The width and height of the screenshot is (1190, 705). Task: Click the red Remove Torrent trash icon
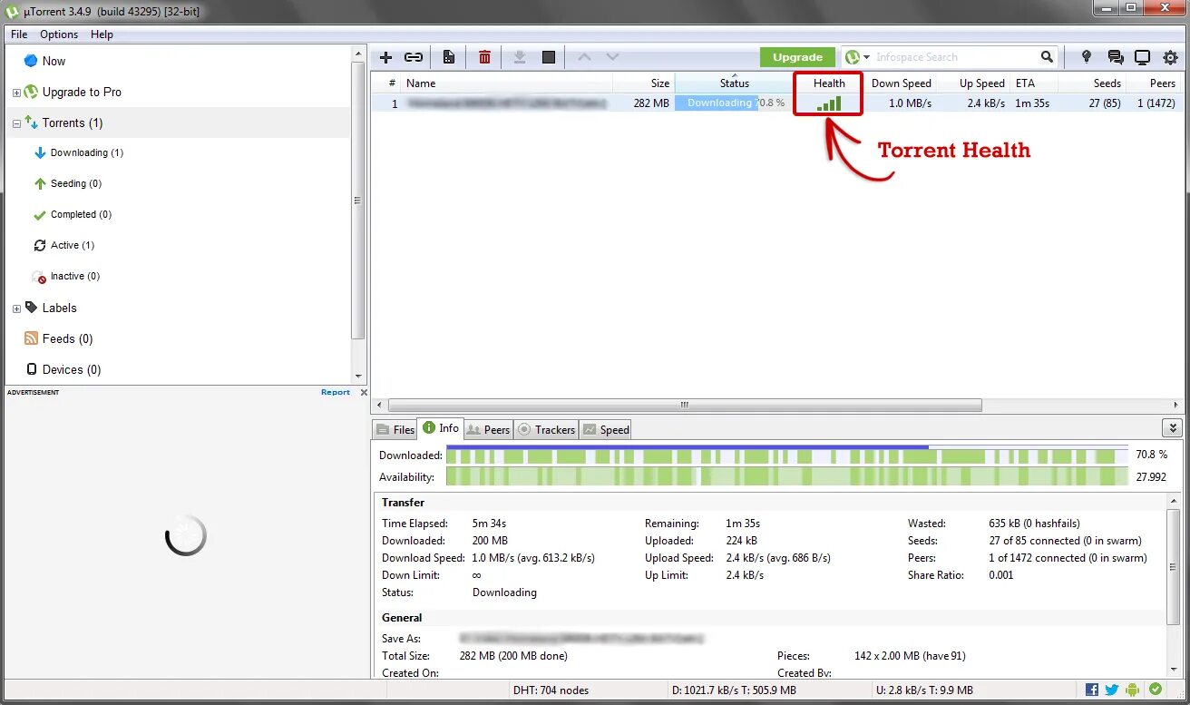pos(485,57)
